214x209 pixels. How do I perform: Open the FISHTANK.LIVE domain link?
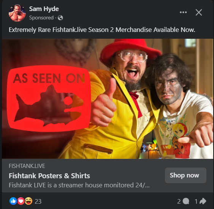point(27,166)
